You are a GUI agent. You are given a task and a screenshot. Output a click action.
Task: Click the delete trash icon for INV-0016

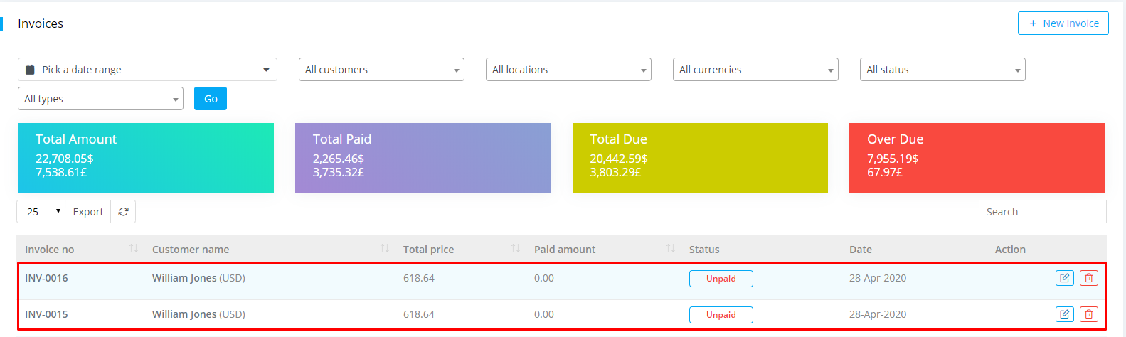tap(1088, 278)
